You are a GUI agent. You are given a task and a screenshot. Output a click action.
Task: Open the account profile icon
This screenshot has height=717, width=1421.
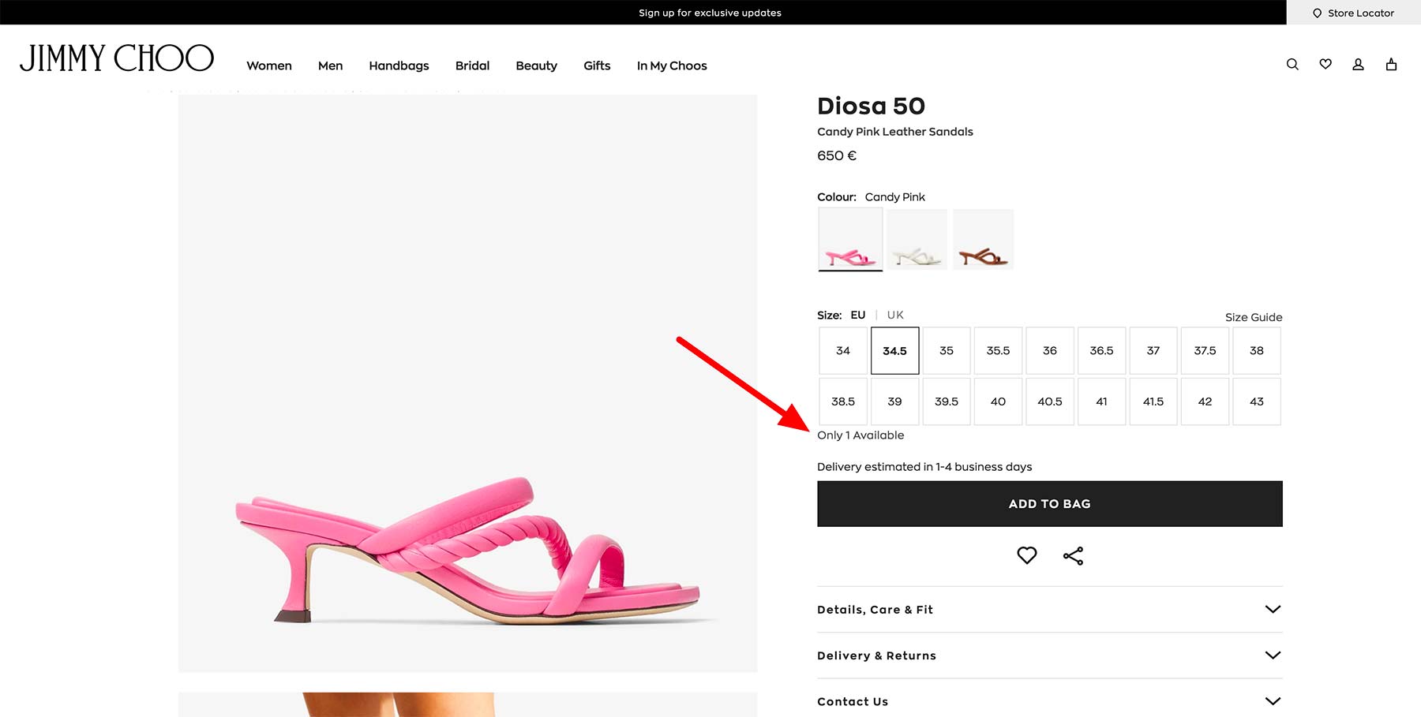click(1358, 65)
